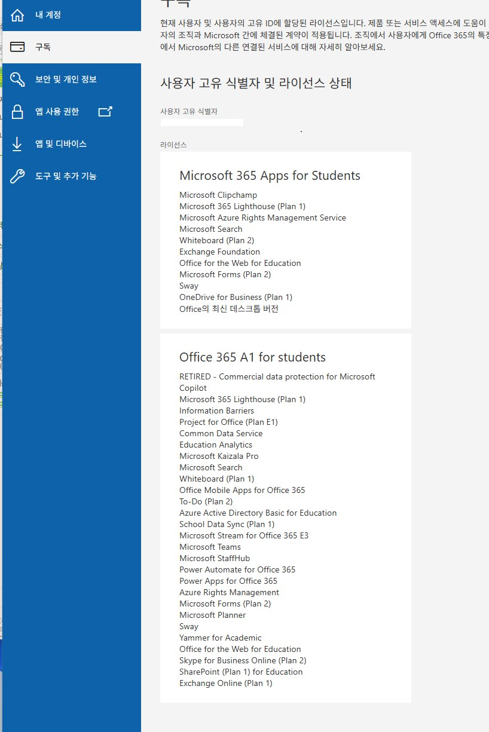Click the Microsoft Kaizala Pro entry
The height and width of the screenshot is (732, 489).
219,456
